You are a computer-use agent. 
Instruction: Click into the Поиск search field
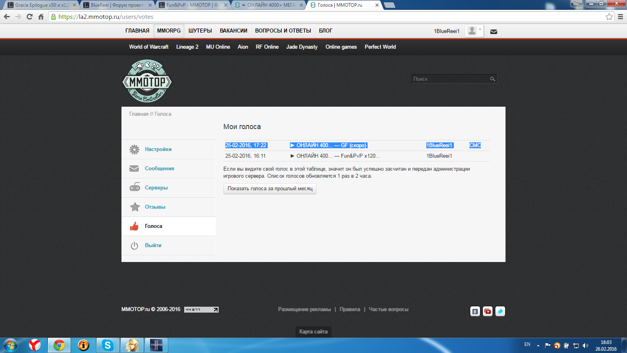(450, 79)
